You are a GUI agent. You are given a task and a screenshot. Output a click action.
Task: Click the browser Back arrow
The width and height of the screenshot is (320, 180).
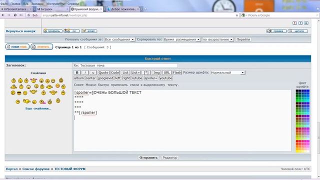tap(3, 15)
